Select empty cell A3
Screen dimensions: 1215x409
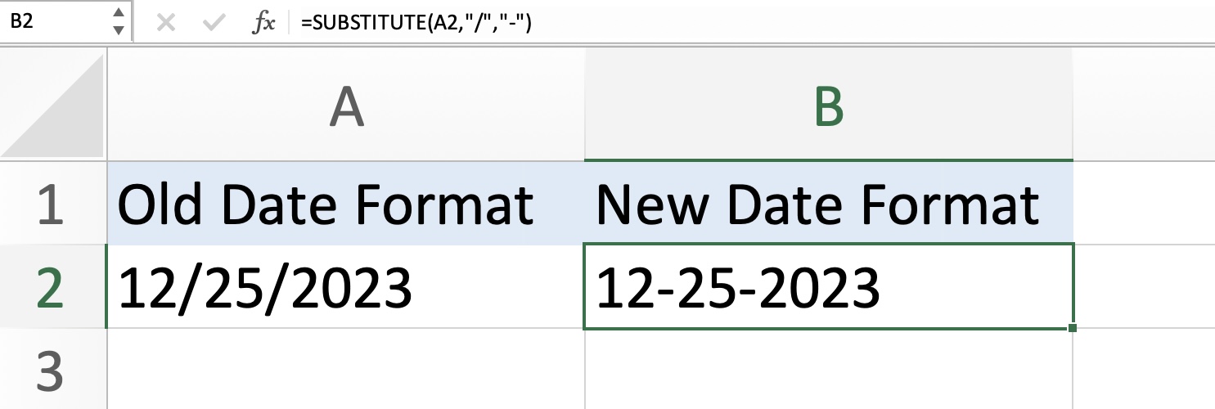[x=346, y=369]
